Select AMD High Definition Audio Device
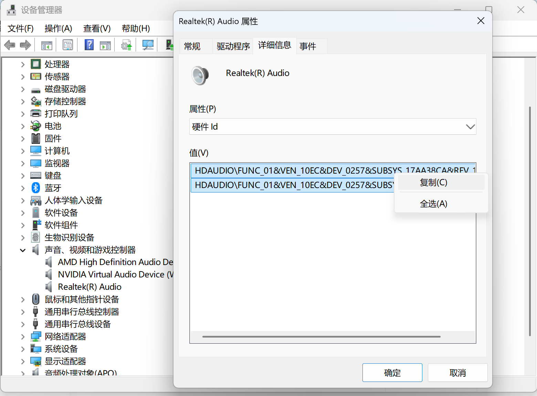This screenshot has width=537, height=396. 115,262
